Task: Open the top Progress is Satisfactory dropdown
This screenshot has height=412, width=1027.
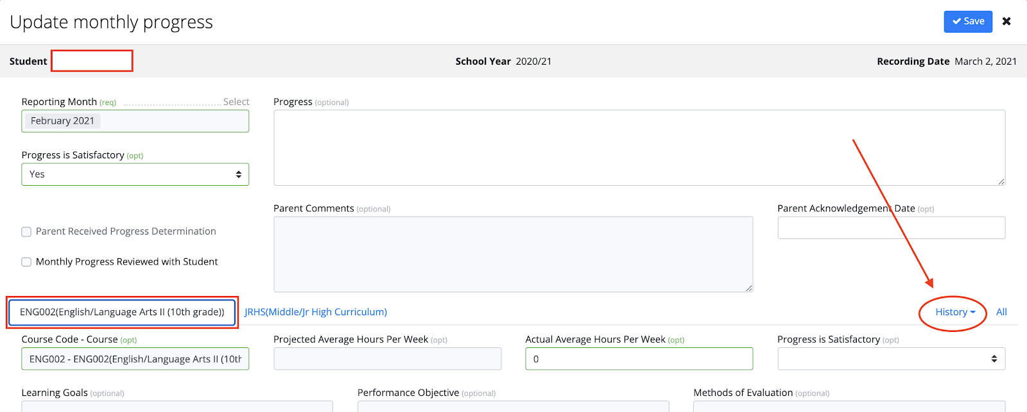Action: tap(135, 174)
